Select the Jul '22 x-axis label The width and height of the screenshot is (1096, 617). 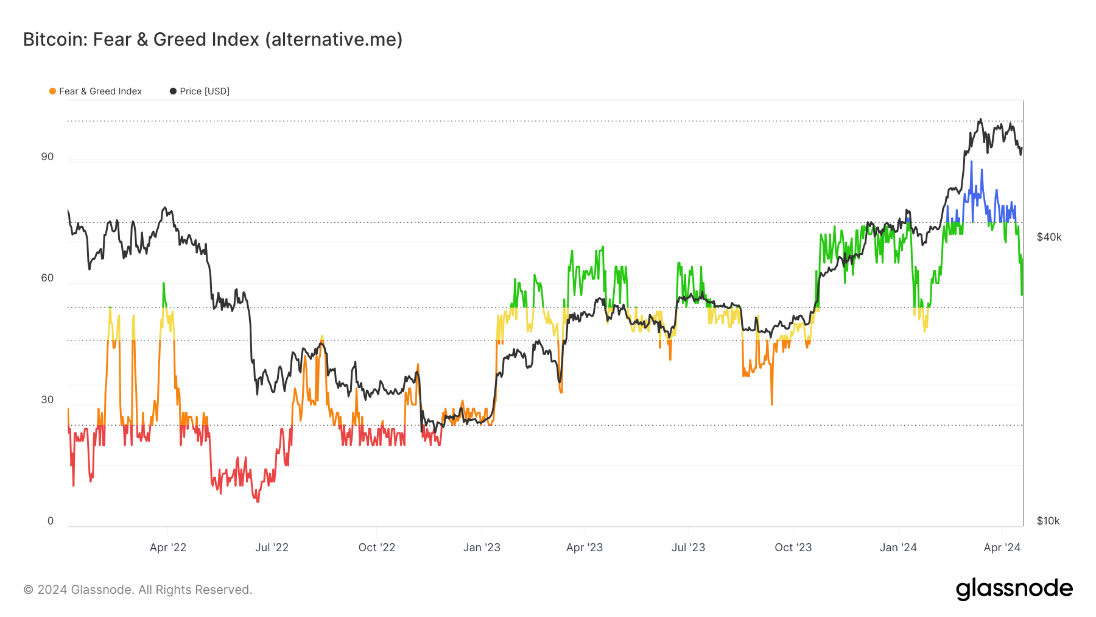[272, 548]
